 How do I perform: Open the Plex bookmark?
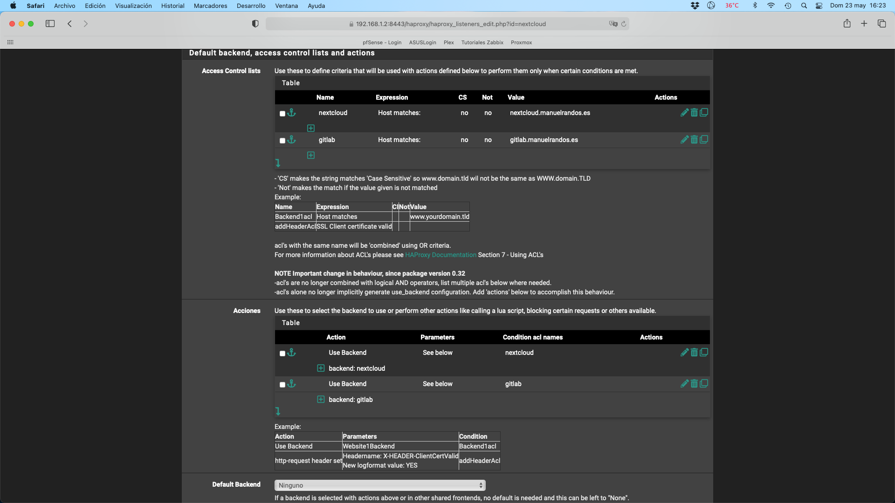[x=448, y=42]
